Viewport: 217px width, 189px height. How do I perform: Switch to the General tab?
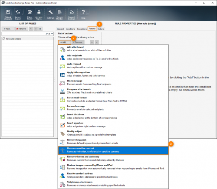pyautogui.click(x=60, y=29)
